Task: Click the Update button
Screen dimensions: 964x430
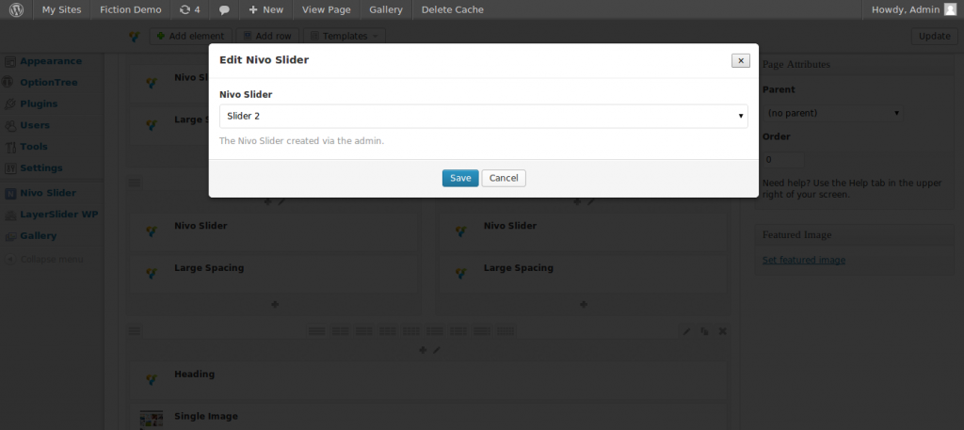Action: (x=935, y=37)
